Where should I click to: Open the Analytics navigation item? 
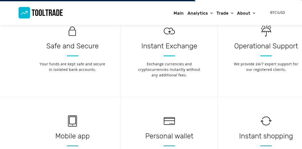197,13
